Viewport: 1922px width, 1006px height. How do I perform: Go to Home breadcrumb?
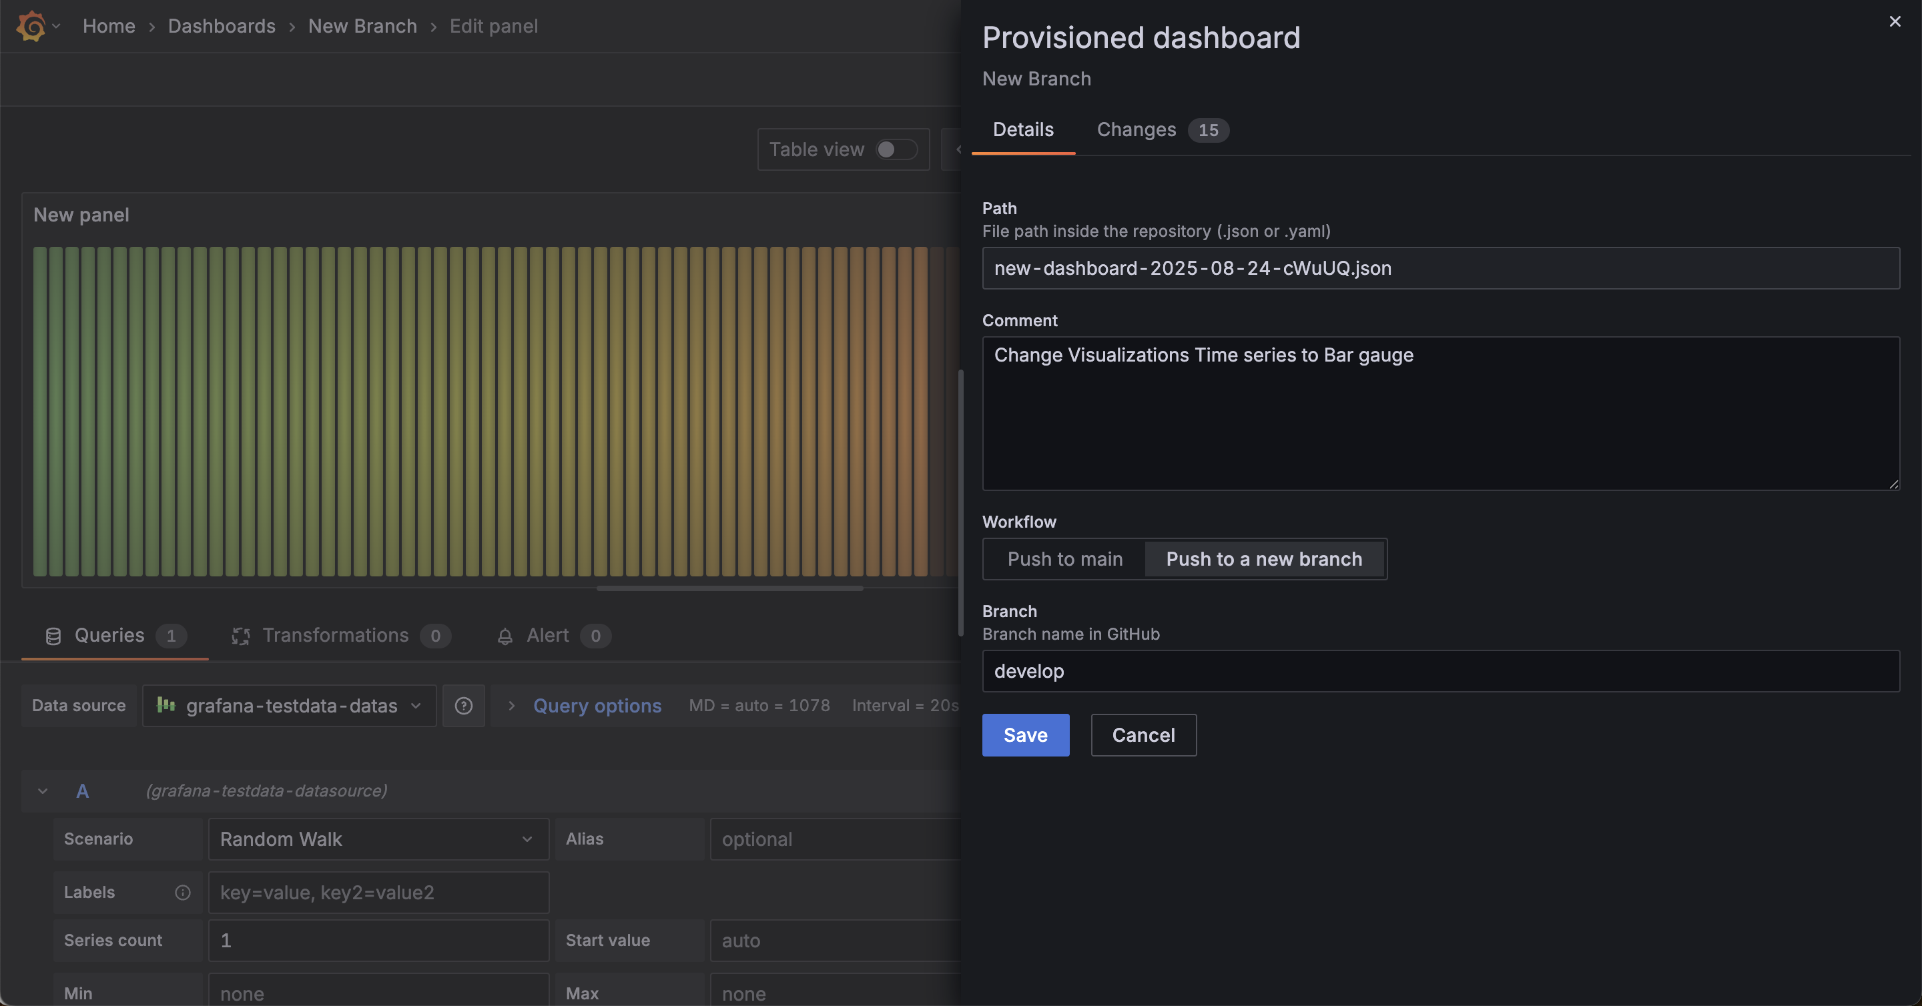pyautogui.click(x=109, y=26)
